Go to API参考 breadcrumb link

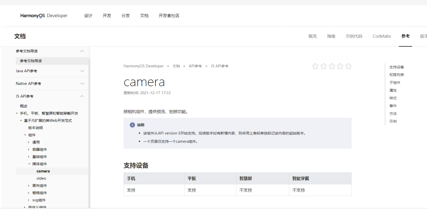[195, 66]
